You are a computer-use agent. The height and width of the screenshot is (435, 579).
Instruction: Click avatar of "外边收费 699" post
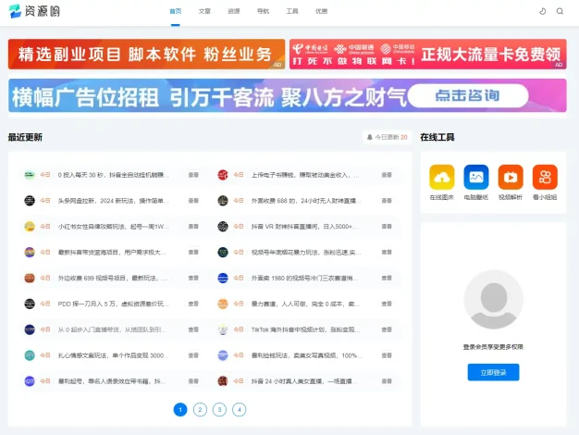[30, 278]
